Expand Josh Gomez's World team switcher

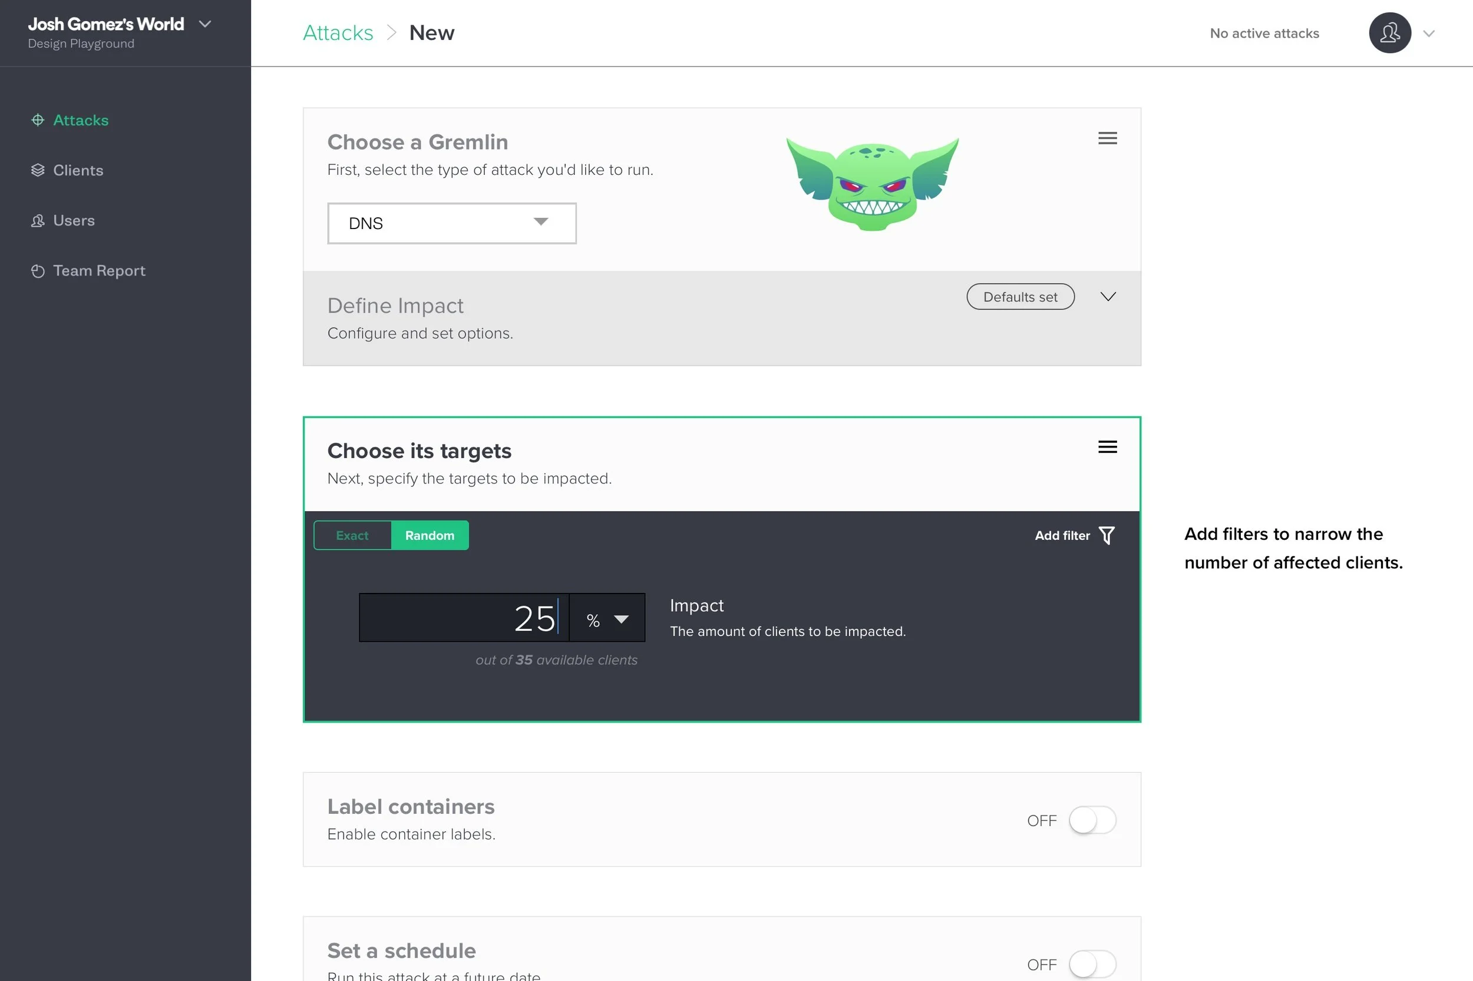pyautogui.click(x=204, y=24)
